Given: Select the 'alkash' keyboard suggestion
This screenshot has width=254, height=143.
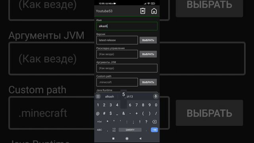Looking at the screenshot, I should pos(110,97).
